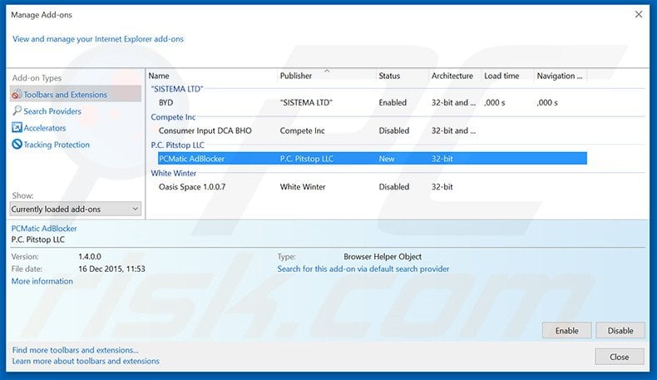Click the Navigation column header
657x380 pixels.
pos(561,76)
